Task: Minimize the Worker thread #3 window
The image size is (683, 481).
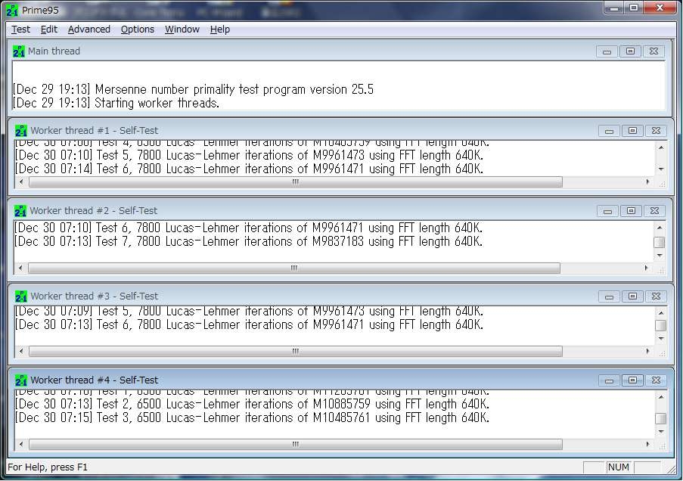Action: coord(610,296)
